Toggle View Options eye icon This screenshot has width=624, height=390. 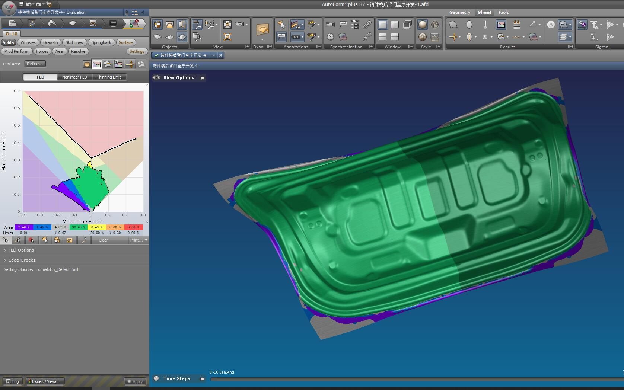click(156, 77)
